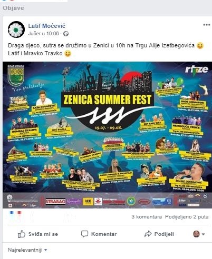Like the post via Sviđa mi se

pyautogui.click(x=38, y=234)
